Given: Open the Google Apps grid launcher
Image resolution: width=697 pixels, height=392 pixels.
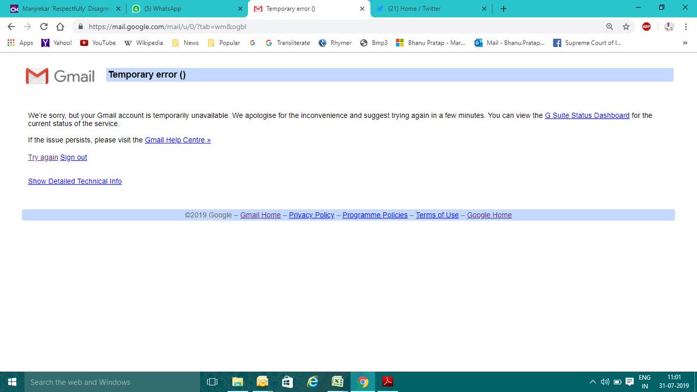Looking at the screenshot, I should pyautogui.click(x=10, y=42).
